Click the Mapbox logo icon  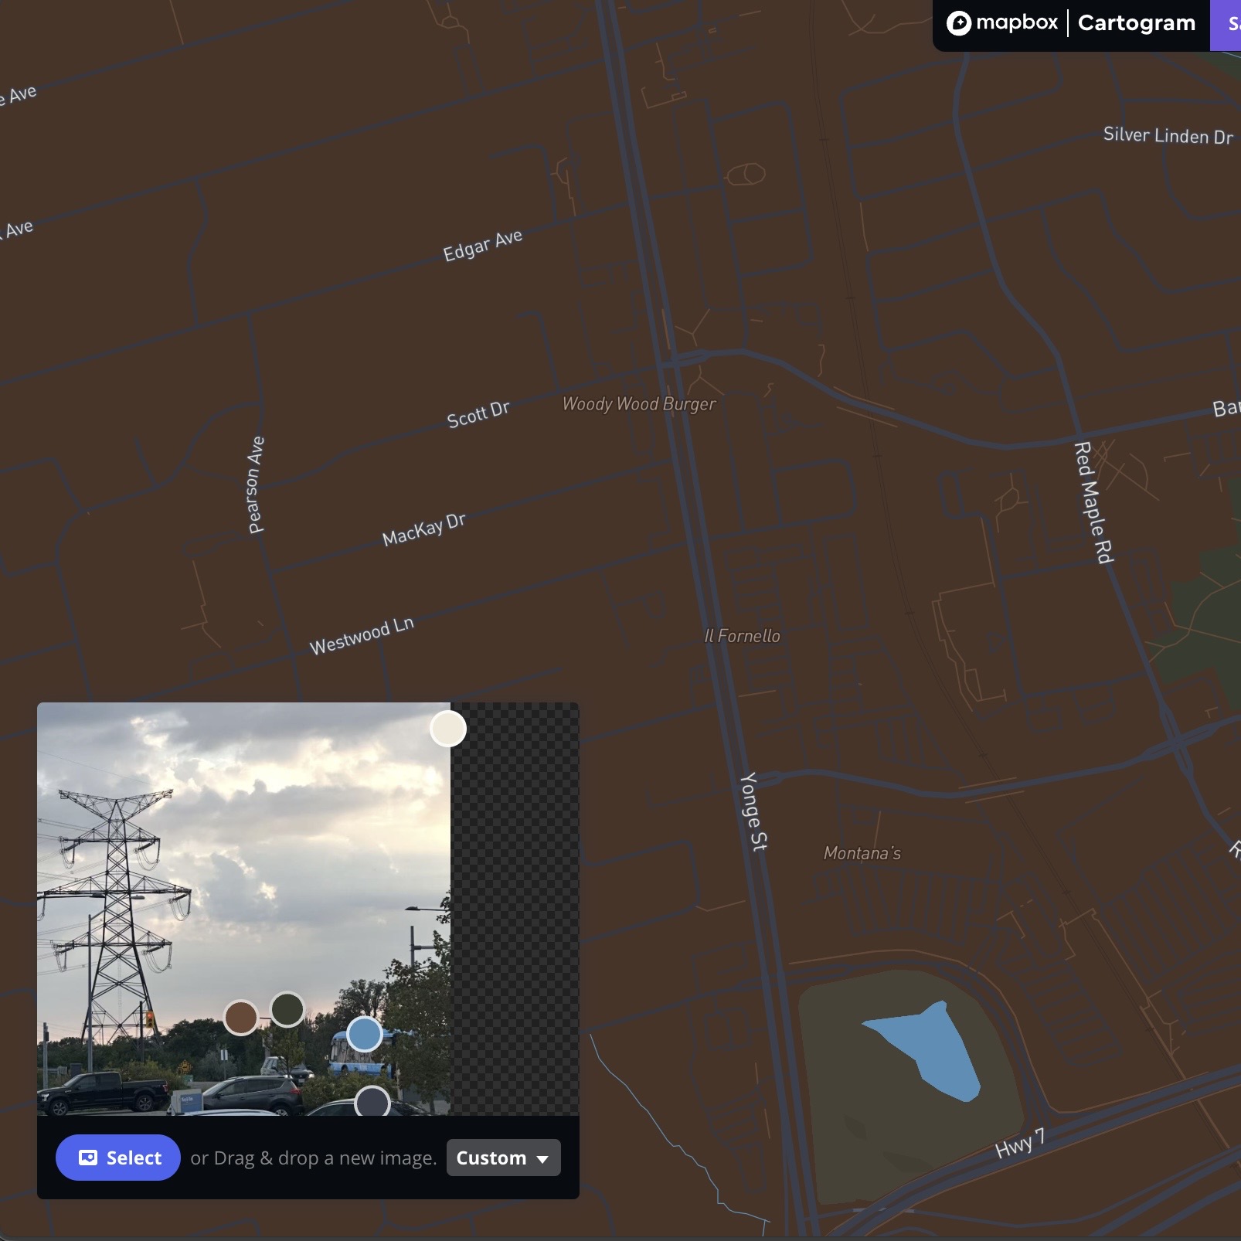coord(960,22)
